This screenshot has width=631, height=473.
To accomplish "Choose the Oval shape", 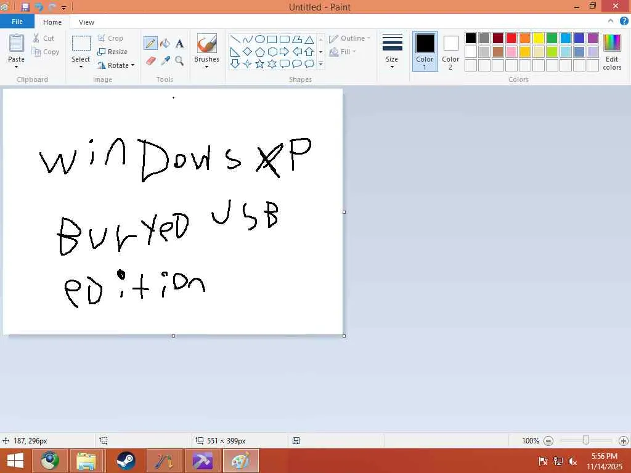I will pos(260,39).
